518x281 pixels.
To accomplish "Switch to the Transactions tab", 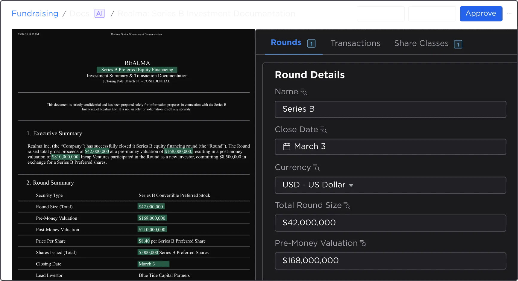I will [x=355, y=43].
